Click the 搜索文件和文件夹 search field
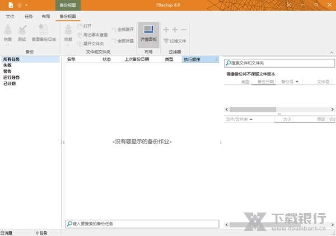Viewport: 336px width, 236px height. pos(279,63)
